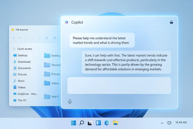Show hidden icons via tray chevron
The height and width of the screenshot is (129, 193).
[162, 123]
